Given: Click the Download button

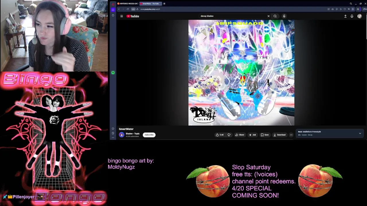Looking at the screenshot, I should (280, 135).
